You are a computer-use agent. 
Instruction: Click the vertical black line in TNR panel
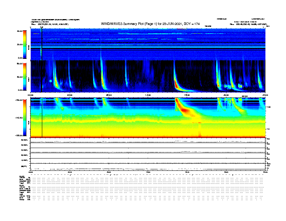pyautogui.click(x=42, y=119)
